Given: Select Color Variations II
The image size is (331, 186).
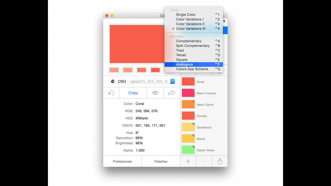Looking at the screenshot, I should (194, 24).
